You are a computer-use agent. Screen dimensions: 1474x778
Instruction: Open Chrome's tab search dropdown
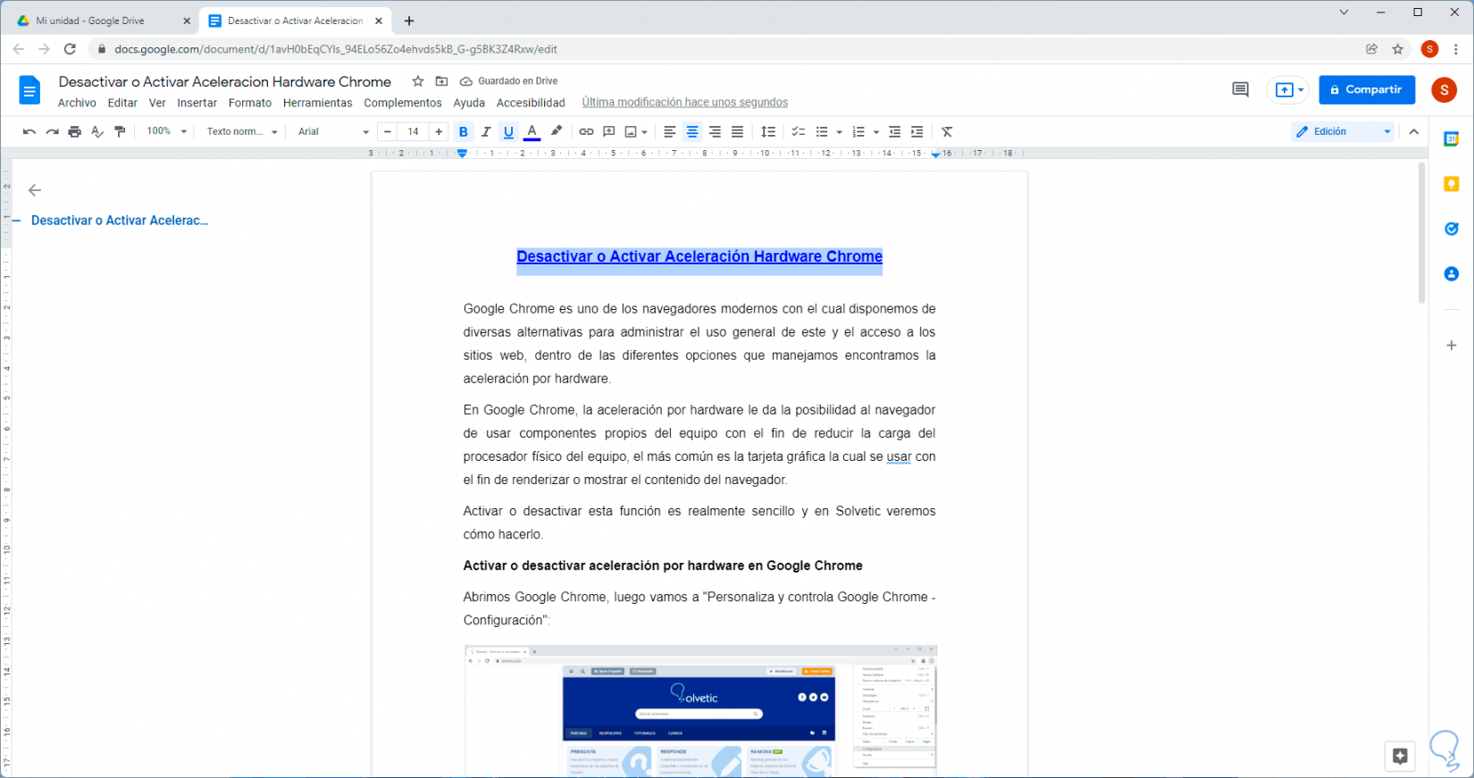coord(1344,13)
